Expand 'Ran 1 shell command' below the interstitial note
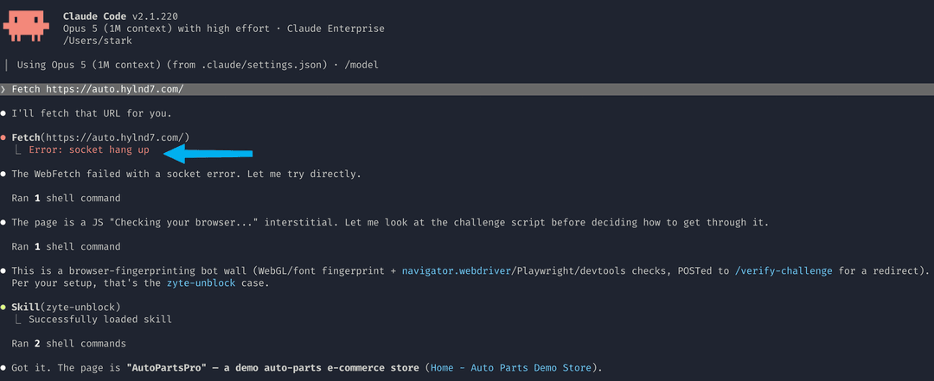The height and width of the screenshot is (381, 934). [x=66, y=246]
